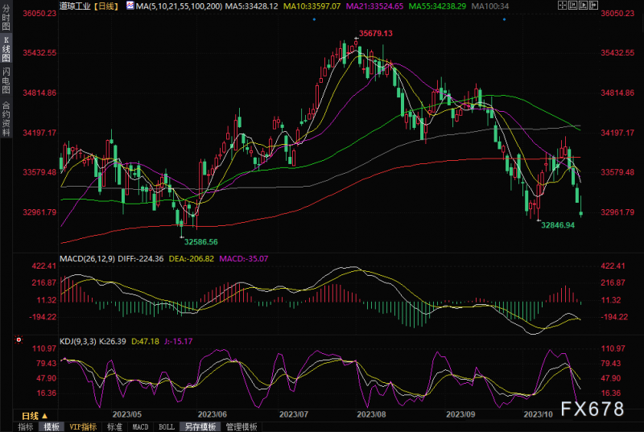Select the 指标 tab in bottom bar
The image size is (644, 432).
(26, 426)
